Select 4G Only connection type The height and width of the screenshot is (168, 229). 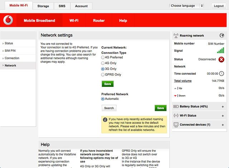point(103,63)
